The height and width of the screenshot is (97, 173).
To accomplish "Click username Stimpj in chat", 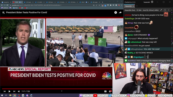I will [130, 23].
